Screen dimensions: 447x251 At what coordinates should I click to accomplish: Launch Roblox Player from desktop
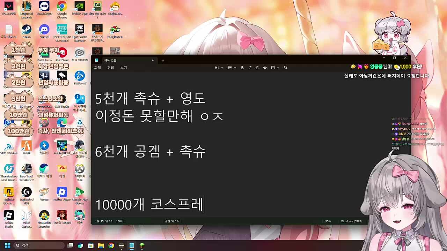point(62,194)
